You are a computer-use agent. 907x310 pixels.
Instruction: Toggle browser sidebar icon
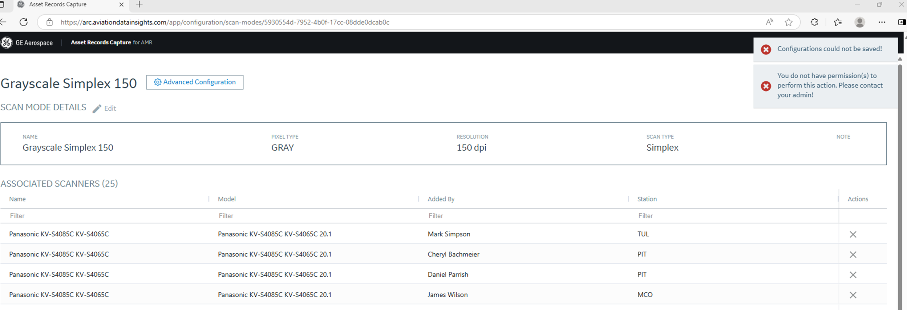pyautogui.click(x=902, y=22)
